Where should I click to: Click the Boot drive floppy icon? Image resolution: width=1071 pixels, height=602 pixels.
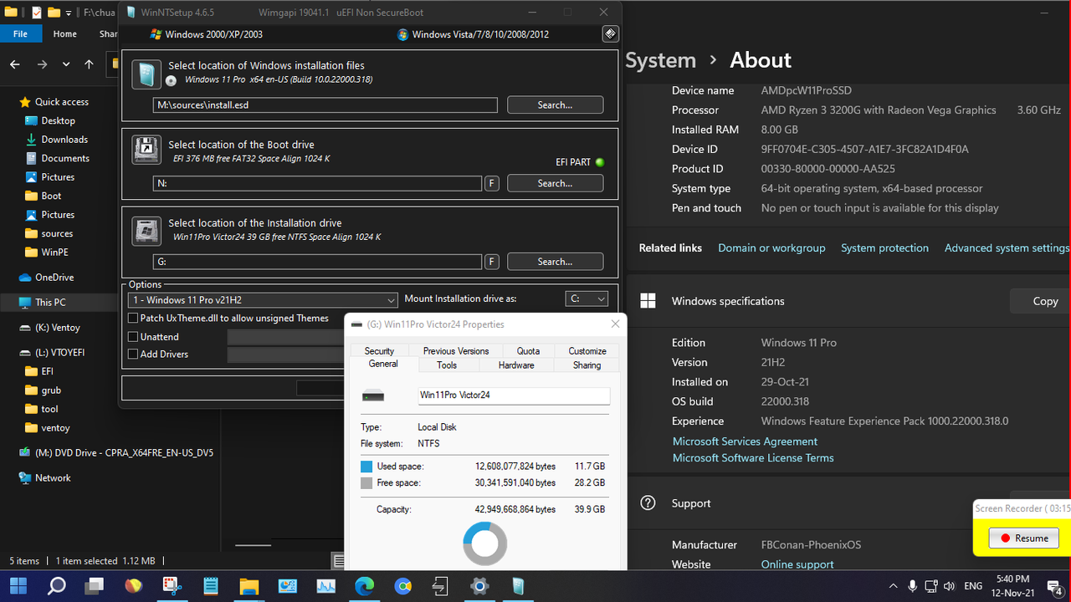(x=146, y=149)
